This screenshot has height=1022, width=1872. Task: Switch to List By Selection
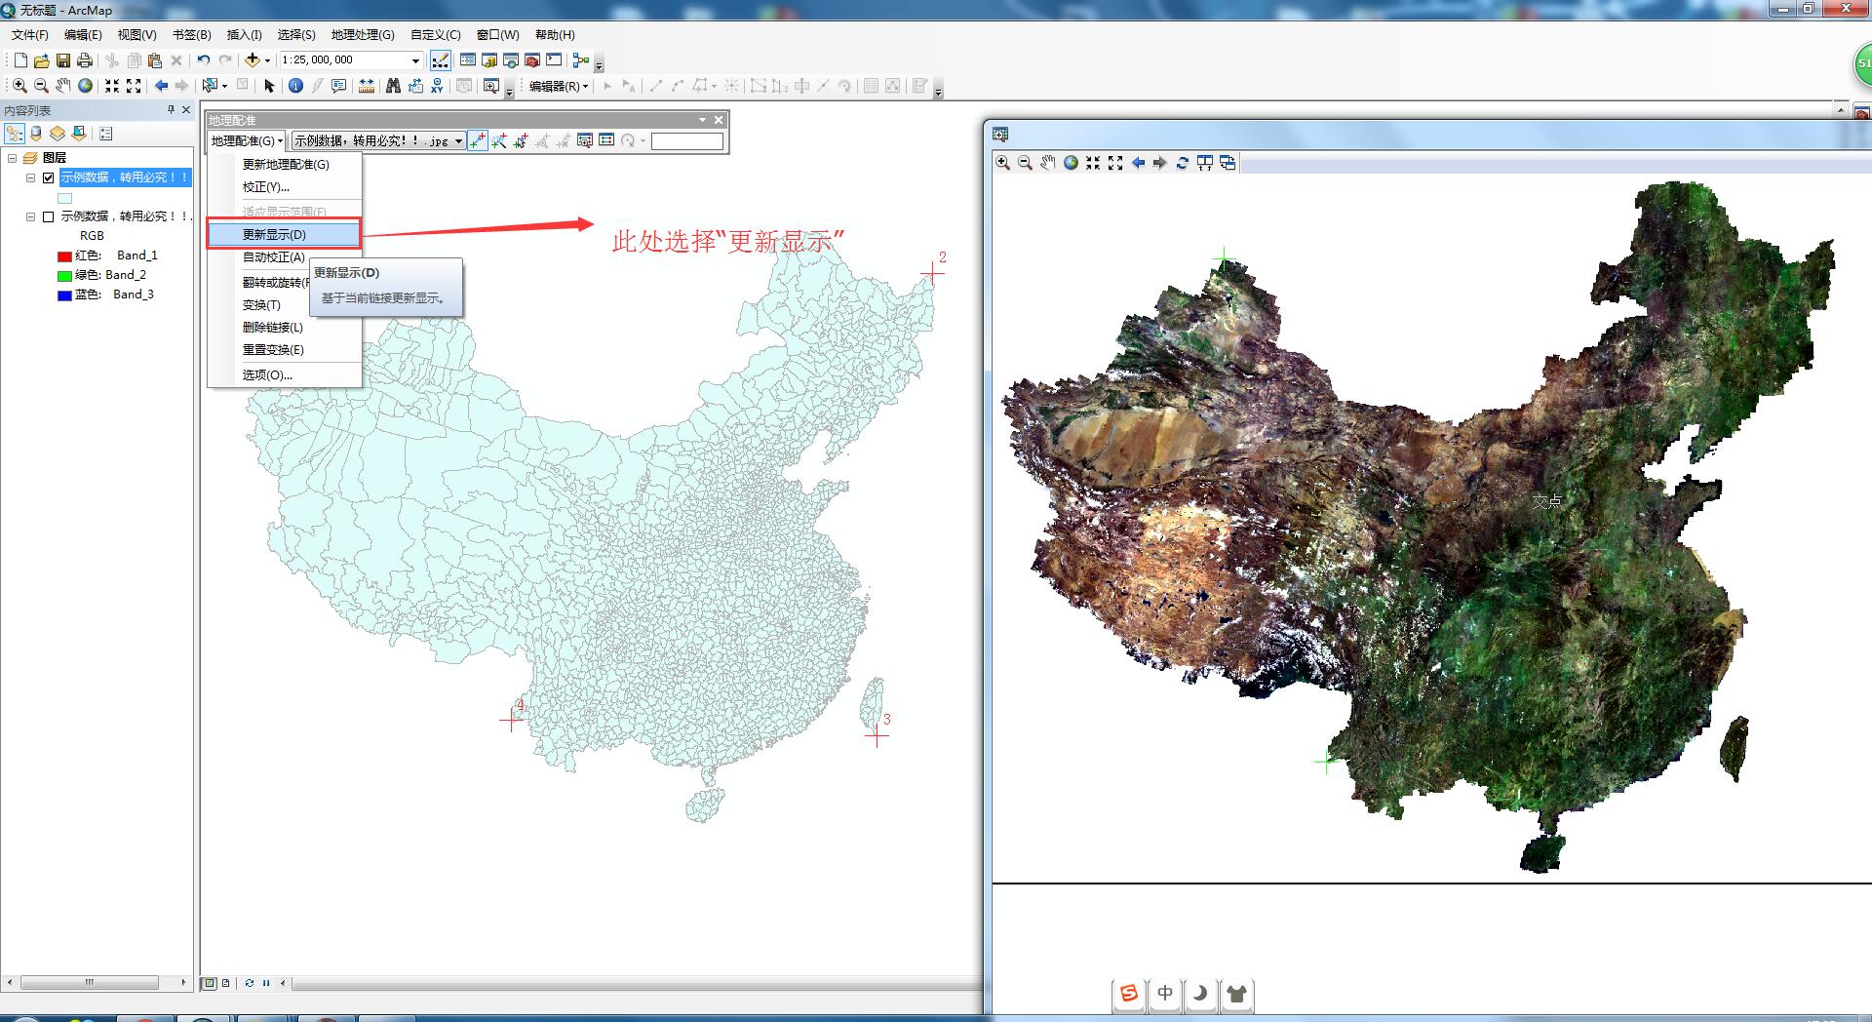tap(79, 133)
